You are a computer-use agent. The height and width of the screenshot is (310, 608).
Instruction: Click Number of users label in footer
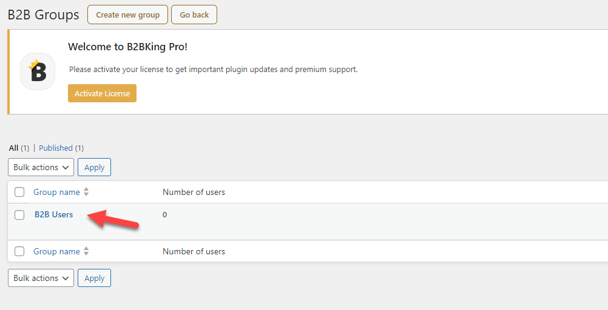click(x=194, y=251)
